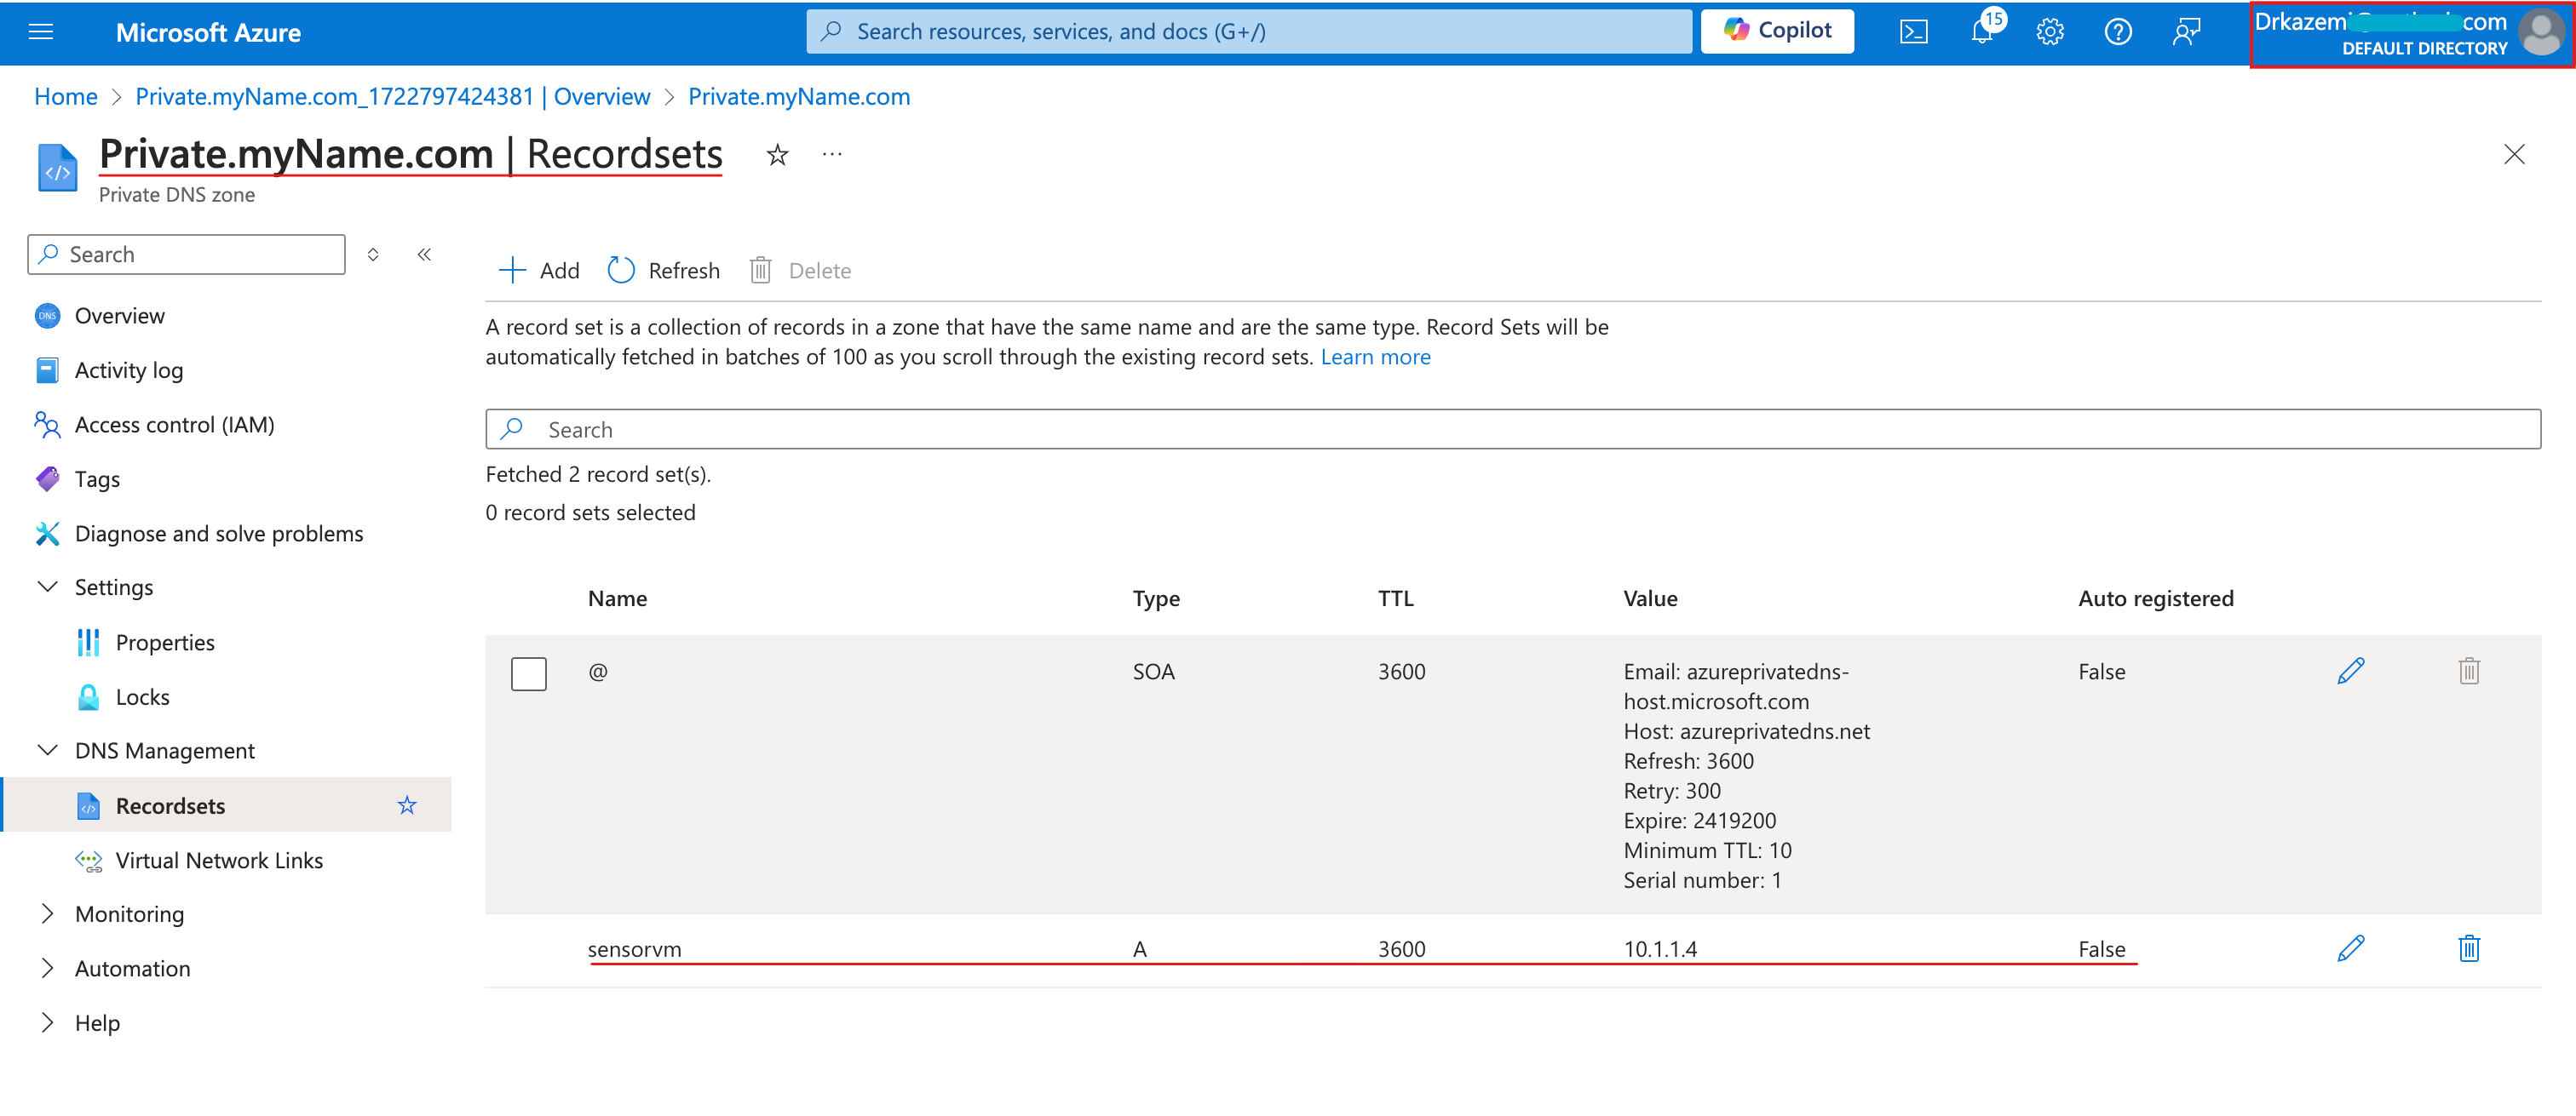This screenshot has height=1116, width=2576.
Task: Select the @ SOA record checkbox
Action: (x=529, y=673)
